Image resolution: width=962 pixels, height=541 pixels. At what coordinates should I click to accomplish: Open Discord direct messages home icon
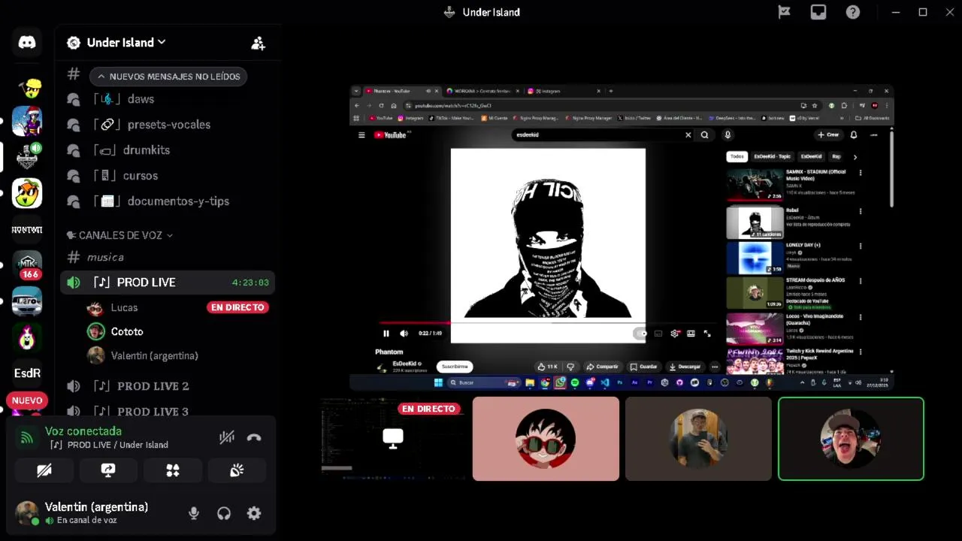tap(27, 43)
